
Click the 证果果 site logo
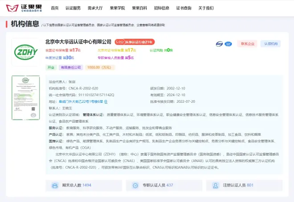pyautogui.click(x=24, y=8)
